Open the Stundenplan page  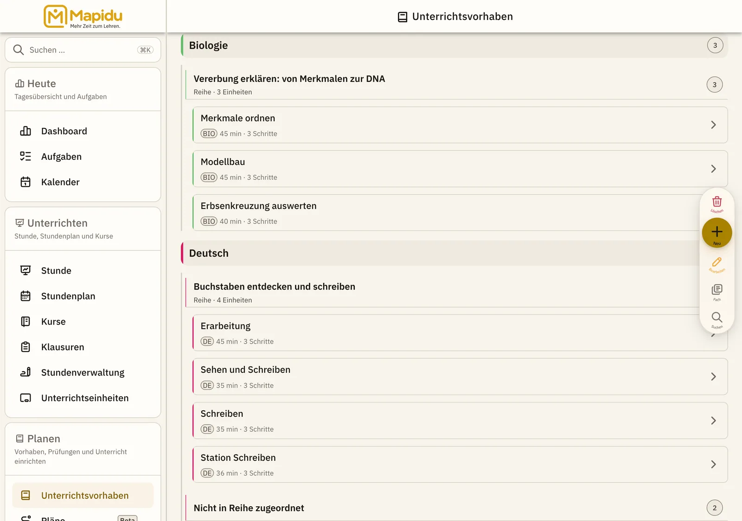pos(83,296)
